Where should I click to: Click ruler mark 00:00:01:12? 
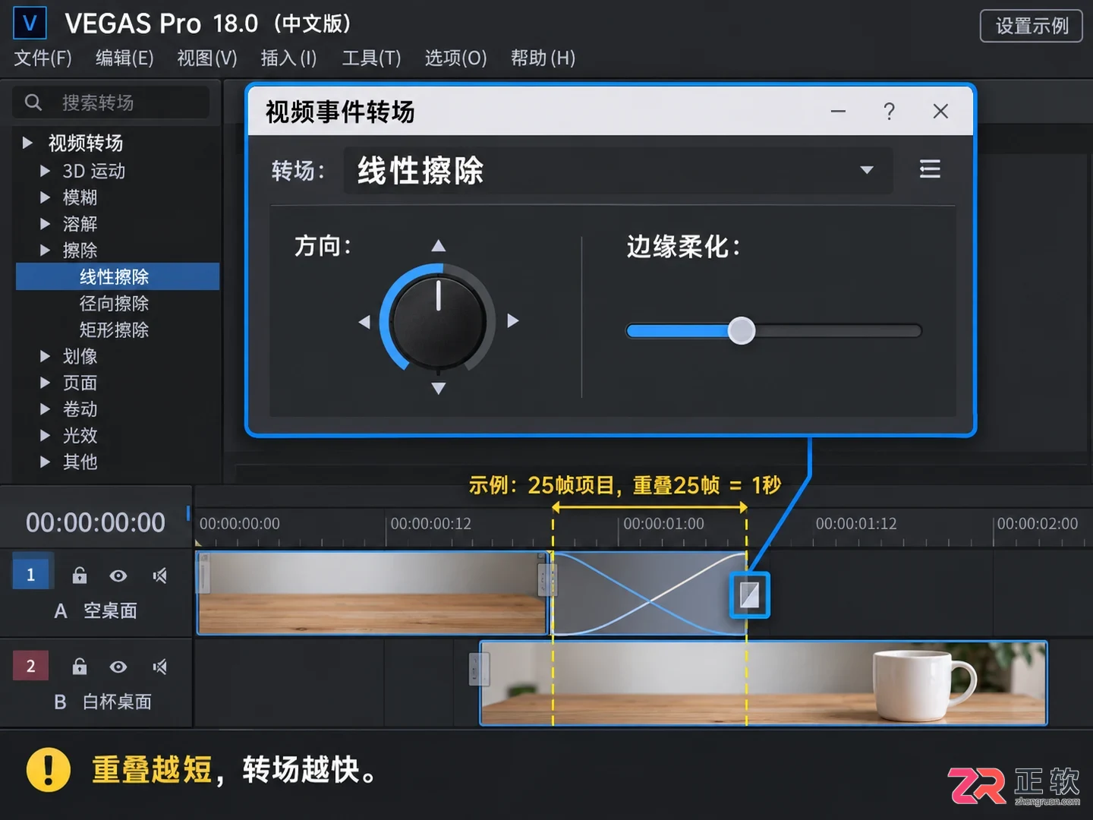click(x=856, y=524)
